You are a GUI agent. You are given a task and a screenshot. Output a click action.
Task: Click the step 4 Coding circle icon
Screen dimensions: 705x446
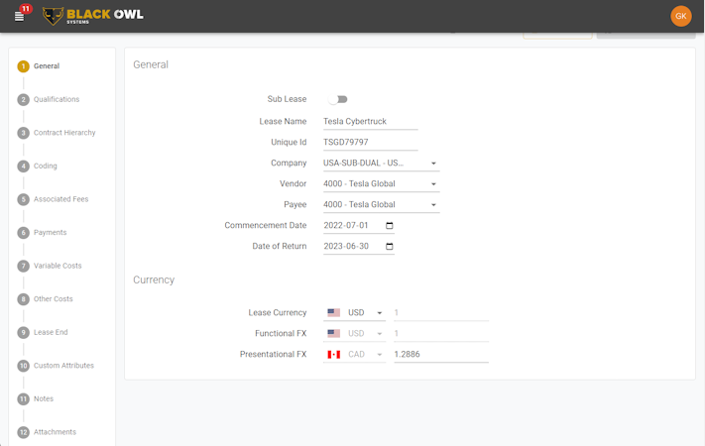click(24, 166)
